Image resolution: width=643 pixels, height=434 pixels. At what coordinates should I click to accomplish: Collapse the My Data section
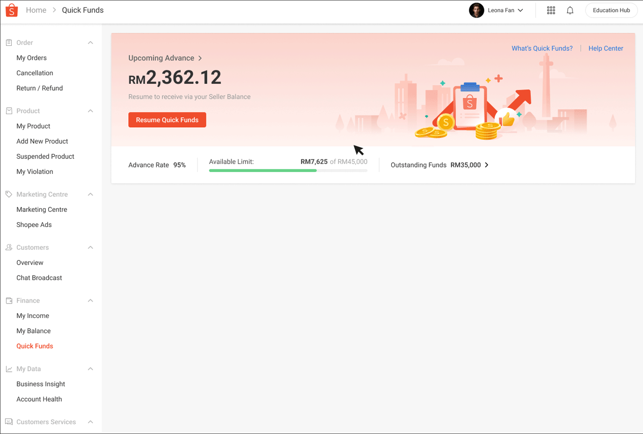[91, 369]
